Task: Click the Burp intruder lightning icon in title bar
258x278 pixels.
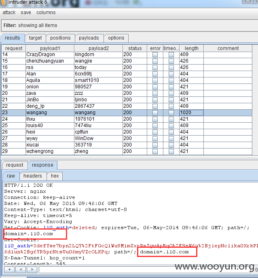Action: coord(3,2)
